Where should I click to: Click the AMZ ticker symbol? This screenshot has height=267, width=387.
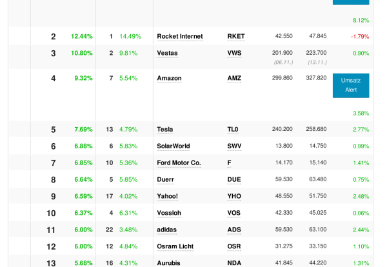tap(234, 78)
